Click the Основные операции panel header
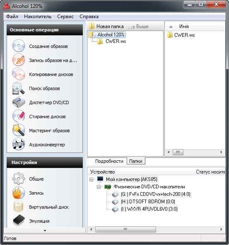 pyautogui.click(x=45, y=30)
